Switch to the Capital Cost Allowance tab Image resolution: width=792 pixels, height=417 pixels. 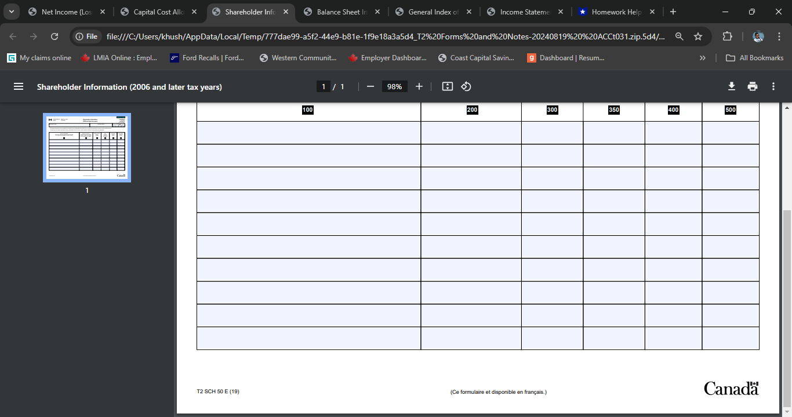click(159, 12)
